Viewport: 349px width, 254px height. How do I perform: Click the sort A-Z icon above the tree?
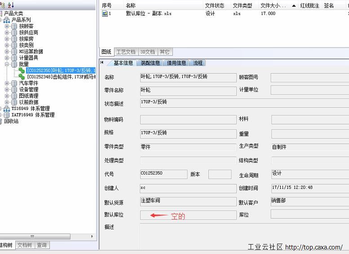pos(11,4)
